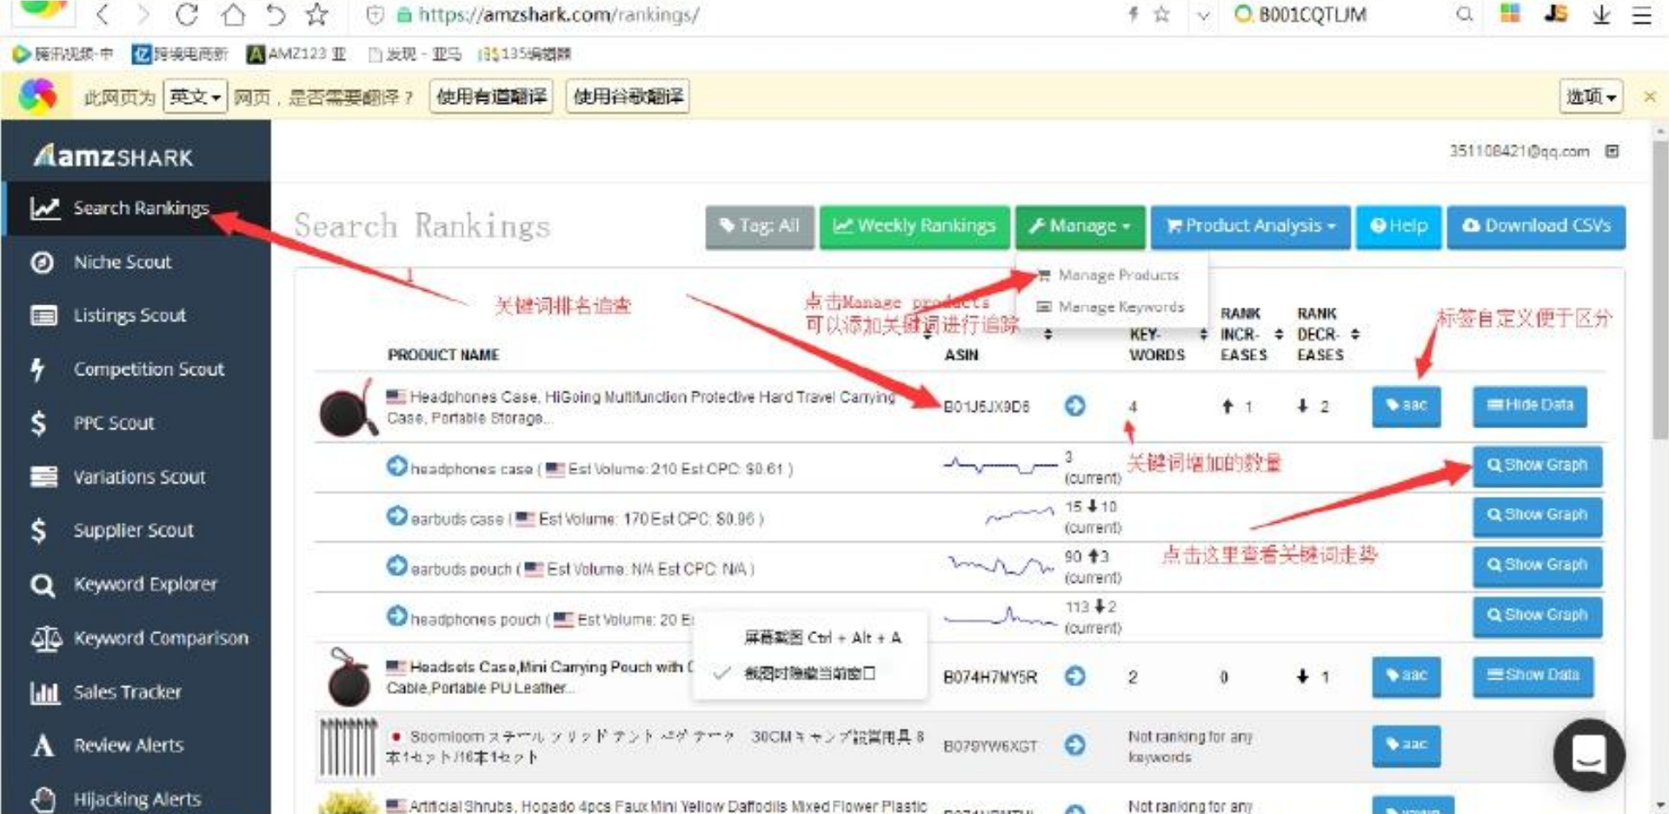Click arrow icon beside headphones pouch keyword
This screenshot has width=1669, height=814.
[396, 617]
